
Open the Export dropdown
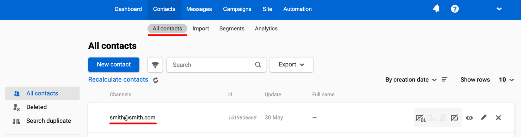coord(291,65)
